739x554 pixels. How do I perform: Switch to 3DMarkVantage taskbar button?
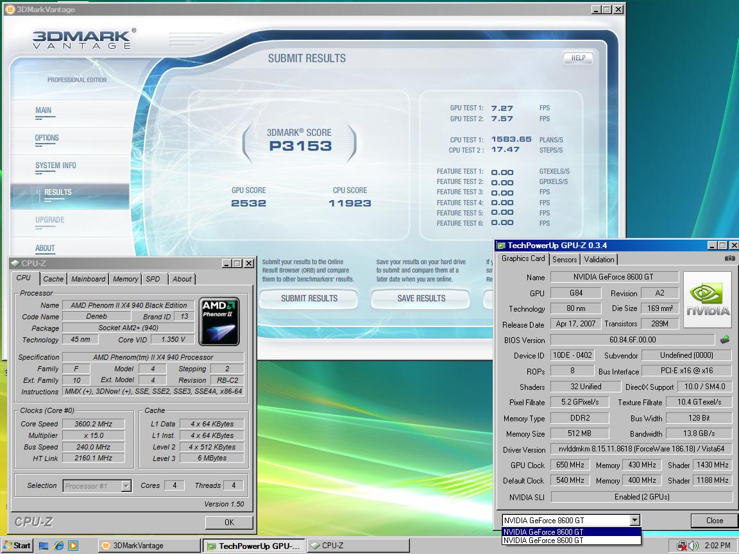[149, 546]
